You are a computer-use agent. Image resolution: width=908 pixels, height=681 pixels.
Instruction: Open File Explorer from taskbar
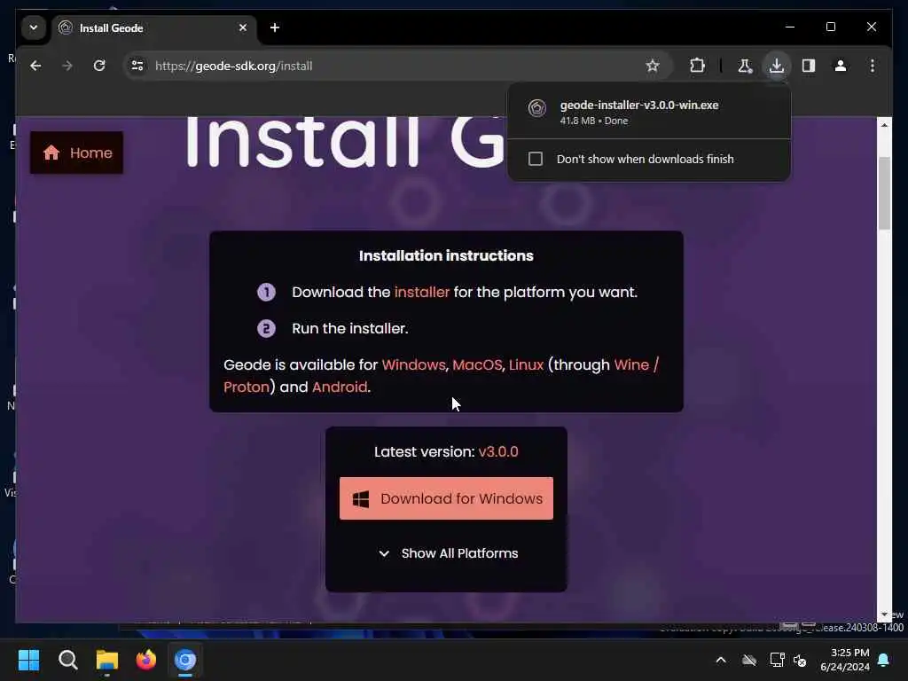[107, 660]
